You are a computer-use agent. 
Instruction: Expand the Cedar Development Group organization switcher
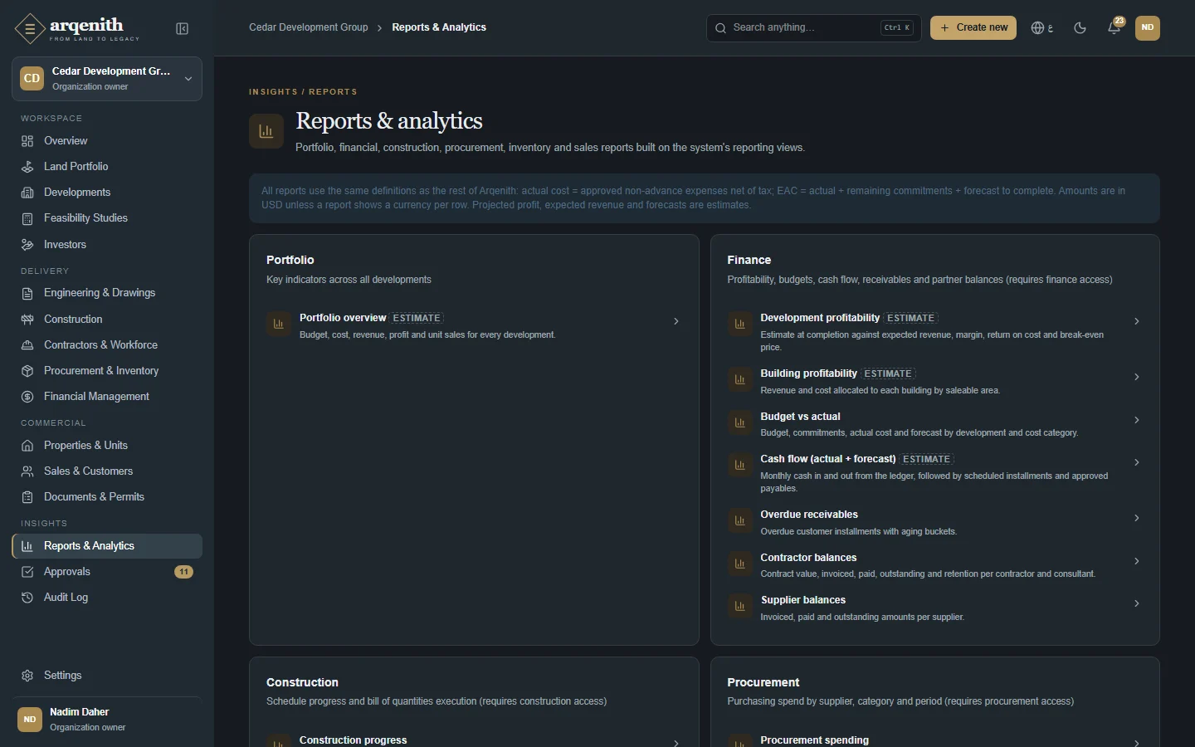pyautogui.click(x=107, y=79)
